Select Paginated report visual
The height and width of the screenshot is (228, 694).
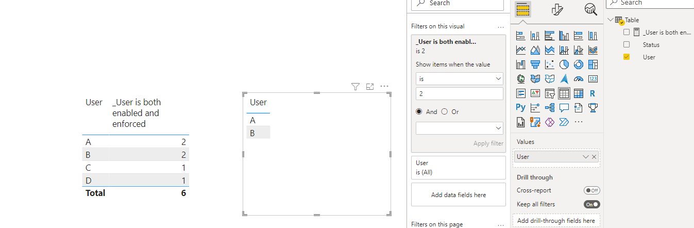coord(521,122)
